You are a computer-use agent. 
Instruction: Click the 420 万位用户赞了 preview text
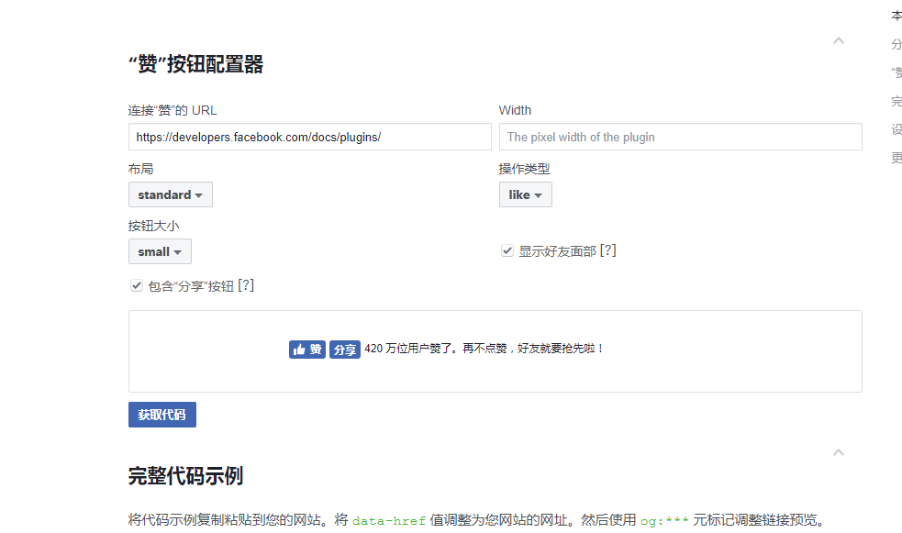pyautogui.click(x=484, y=349)
